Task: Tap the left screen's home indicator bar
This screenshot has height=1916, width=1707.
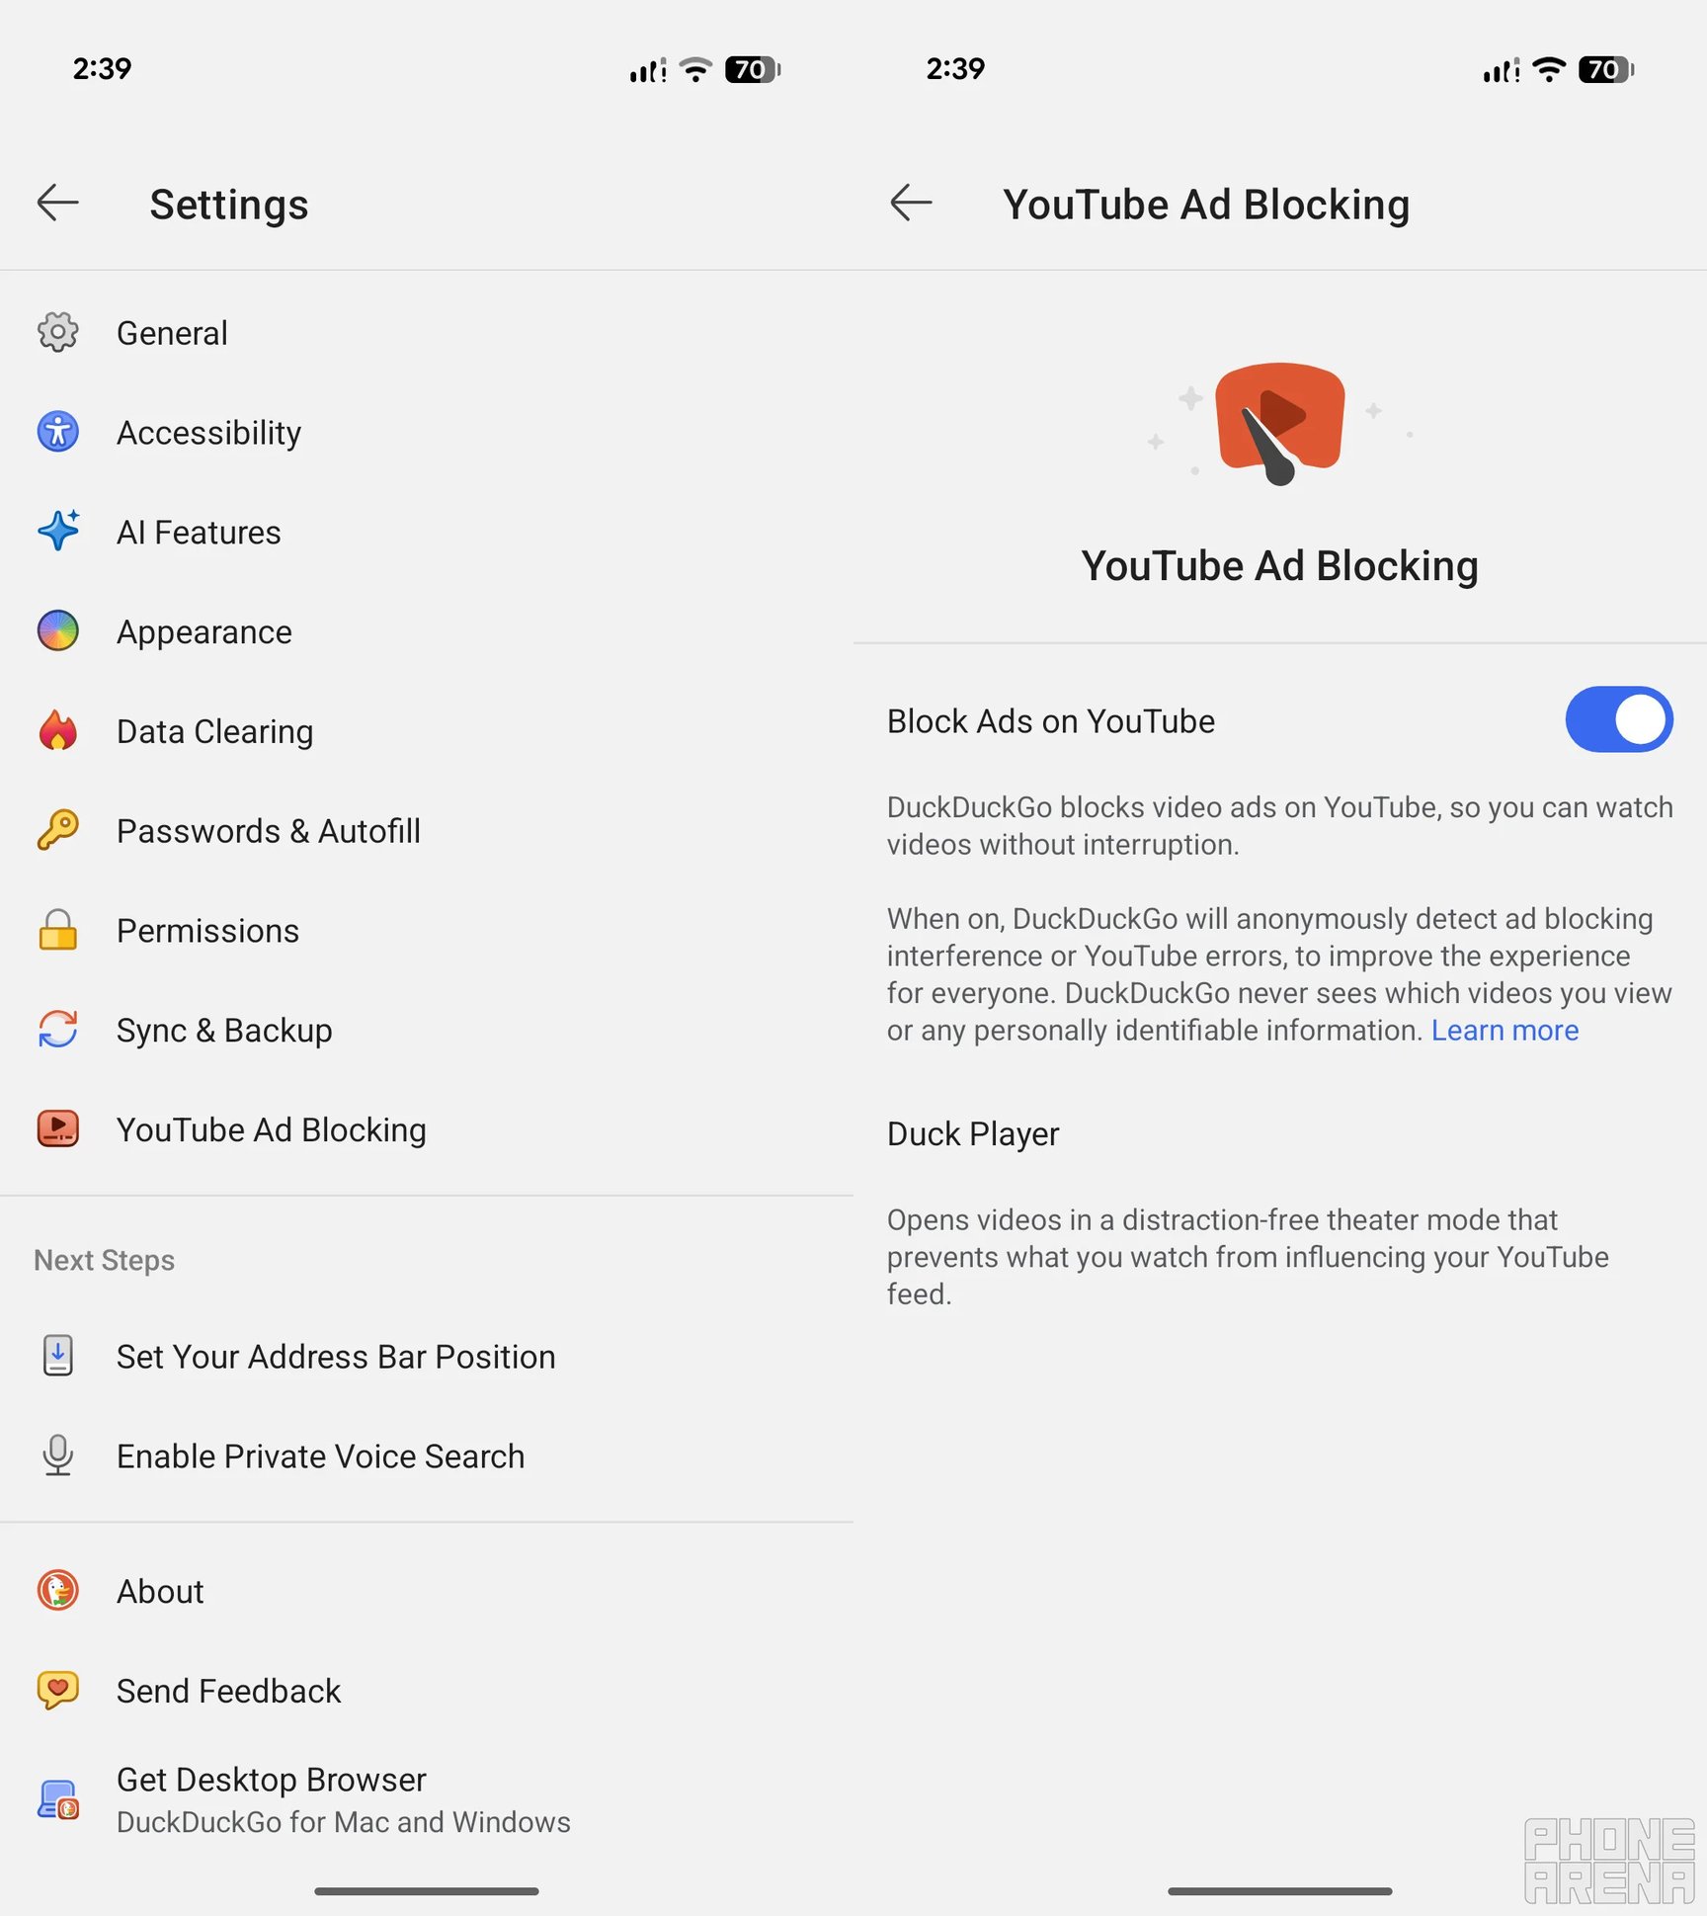Action: tap(427, 1891)
